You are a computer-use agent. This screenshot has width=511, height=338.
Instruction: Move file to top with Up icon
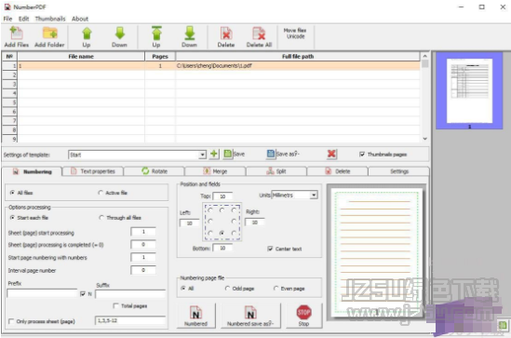click(x=156, y=37)
